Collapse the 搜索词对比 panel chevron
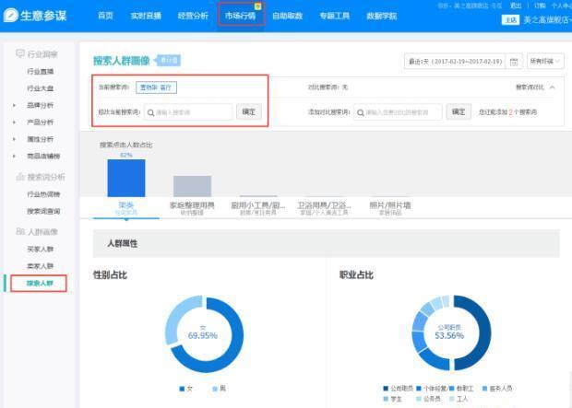The width and height of the screenshot is (572, 408). click(x=553, y=87)
